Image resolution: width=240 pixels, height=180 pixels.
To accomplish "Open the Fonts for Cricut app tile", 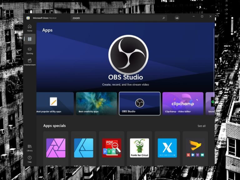I will coord(139,149).
